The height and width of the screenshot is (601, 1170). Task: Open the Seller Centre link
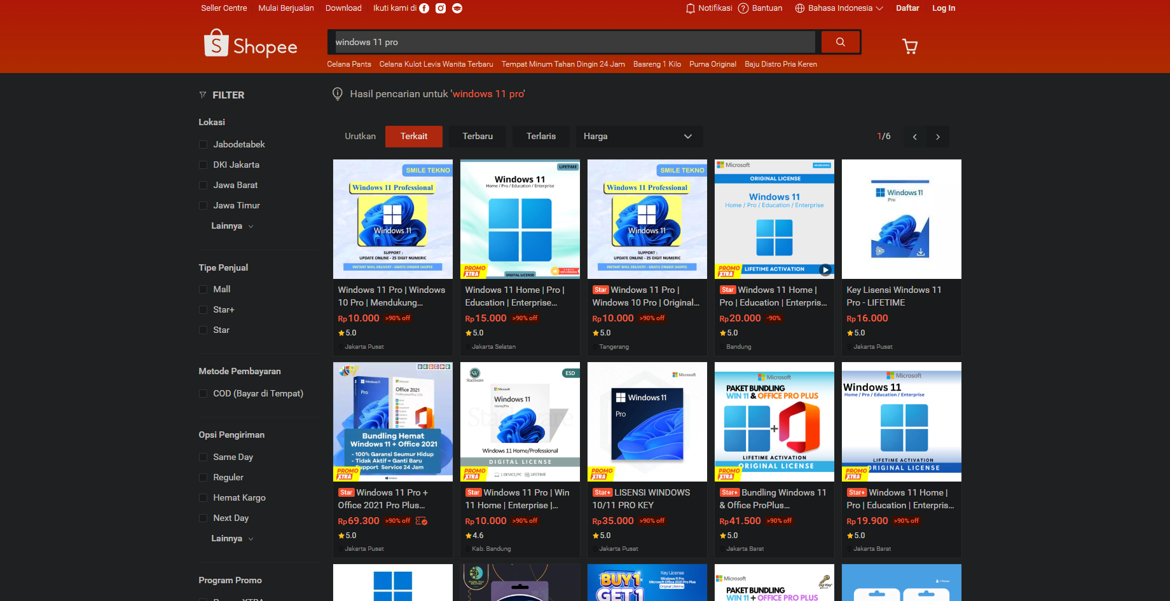coord(224,8)
